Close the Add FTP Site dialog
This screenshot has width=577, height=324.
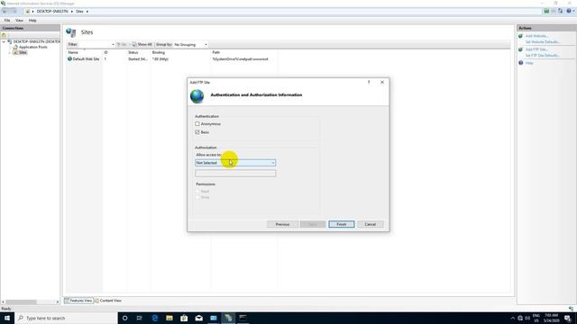tap(382, 82)
